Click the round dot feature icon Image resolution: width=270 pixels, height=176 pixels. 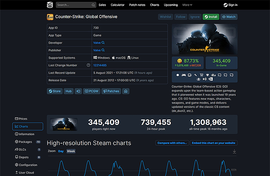[178, 75]
